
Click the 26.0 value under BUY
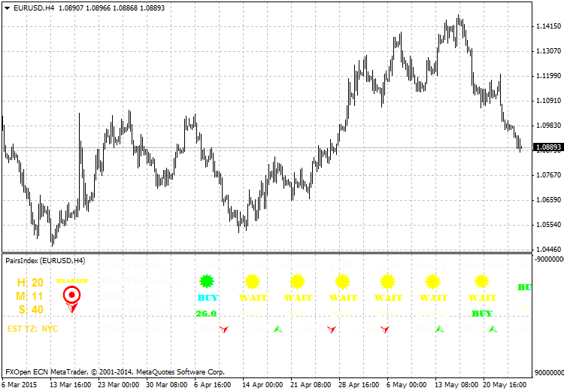click(x=206, y=314)
